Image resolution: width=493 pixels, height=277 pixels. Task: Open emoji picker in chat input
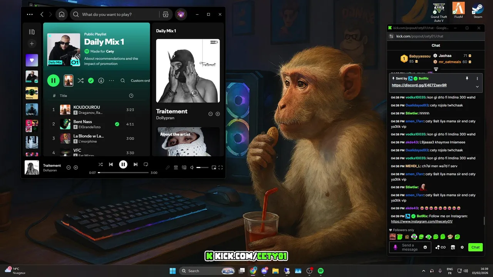coord(425,247)
